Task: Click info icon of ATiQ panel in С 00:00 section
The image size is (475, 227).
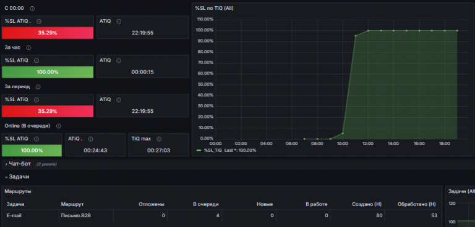Action: pos(119,22)
